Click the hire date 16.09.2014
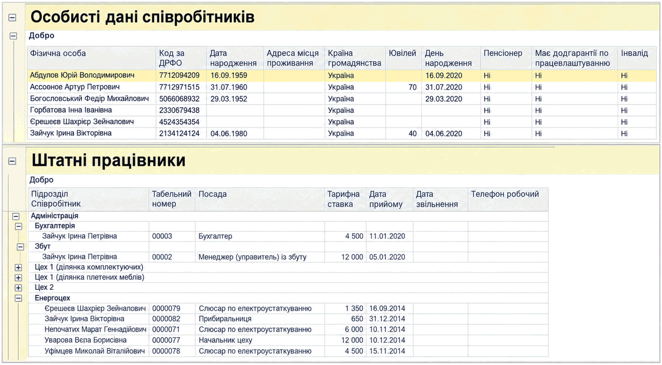The width and height of the screenshot is (662, 365). 387,308
